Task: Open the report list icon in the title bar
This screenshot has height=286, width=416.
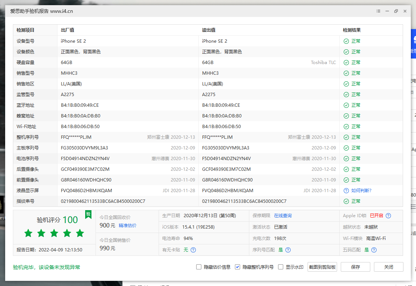Action: (x=378, y=11)
